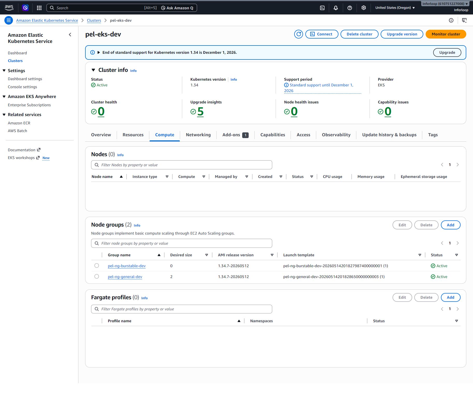
Task: Open the pel-ng-general-dev node group link
Action: (x=125, y=277)
